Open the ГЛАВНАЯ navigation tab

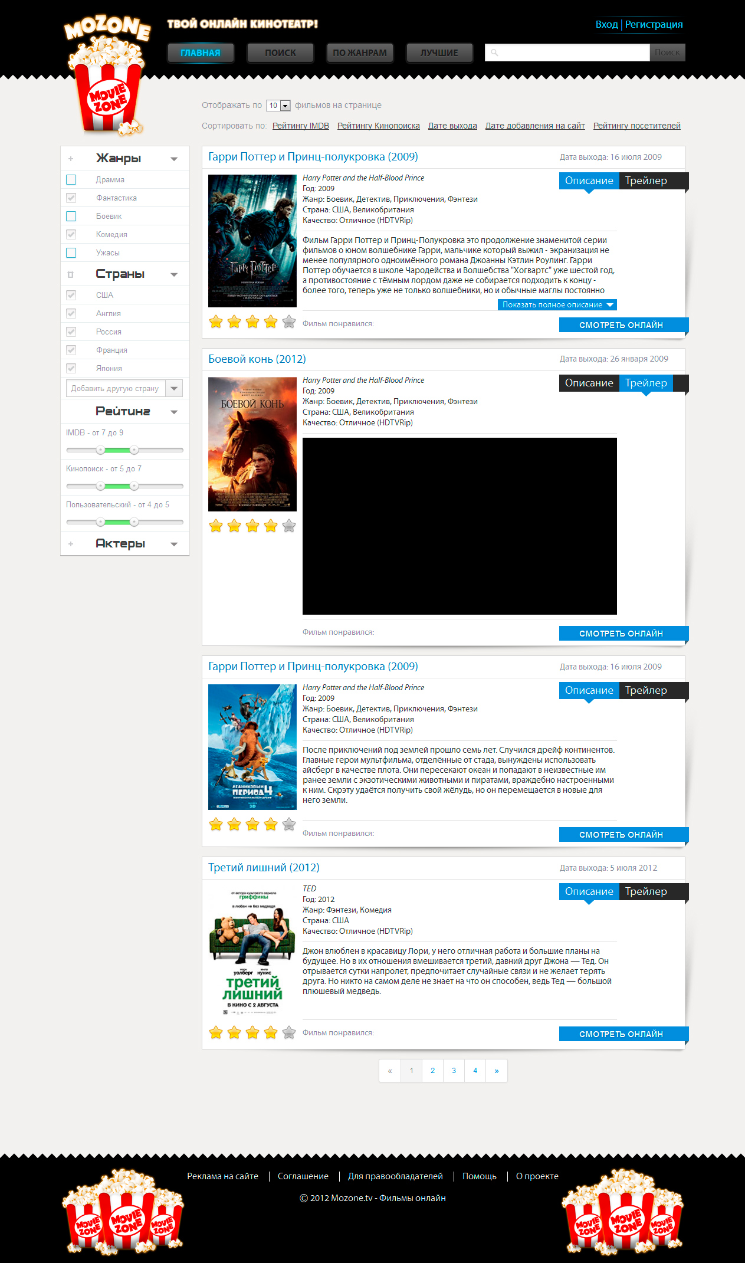[201, 53]
